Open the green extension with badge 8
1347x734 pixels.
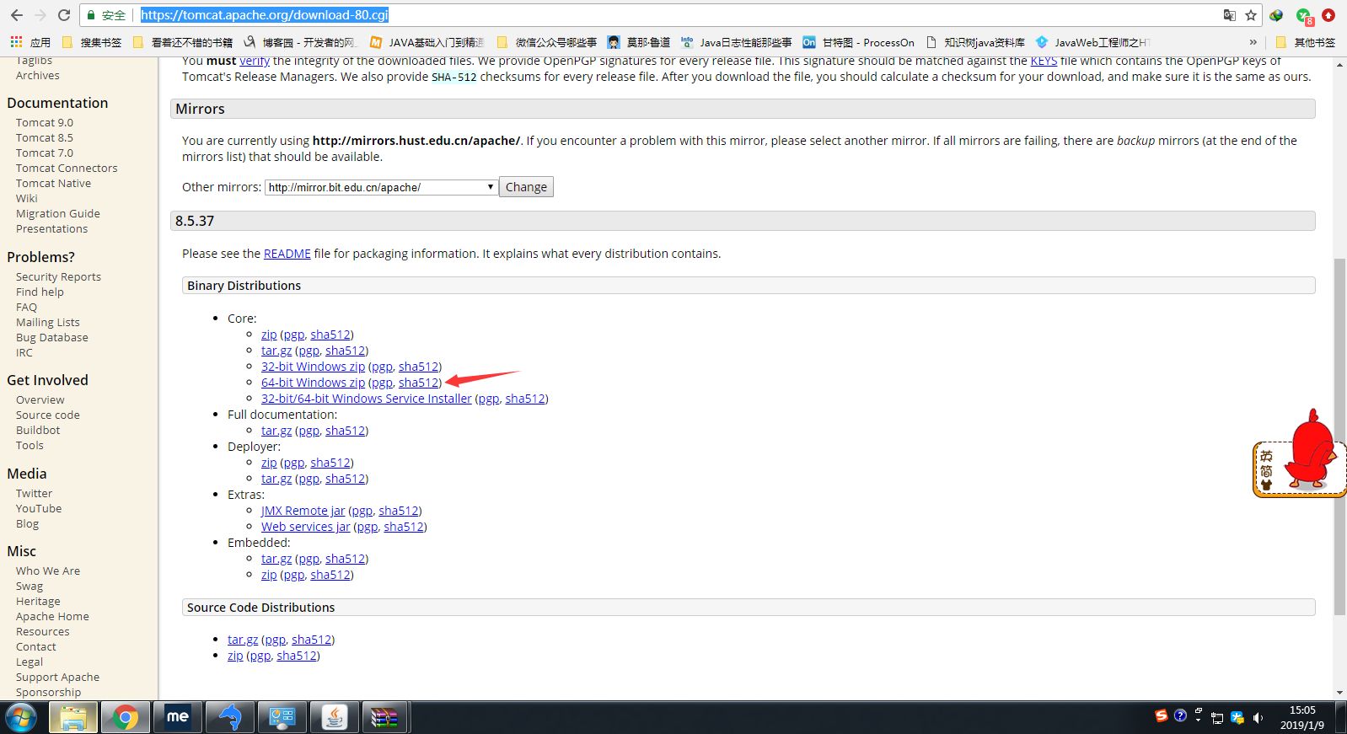pos(1304,16)
